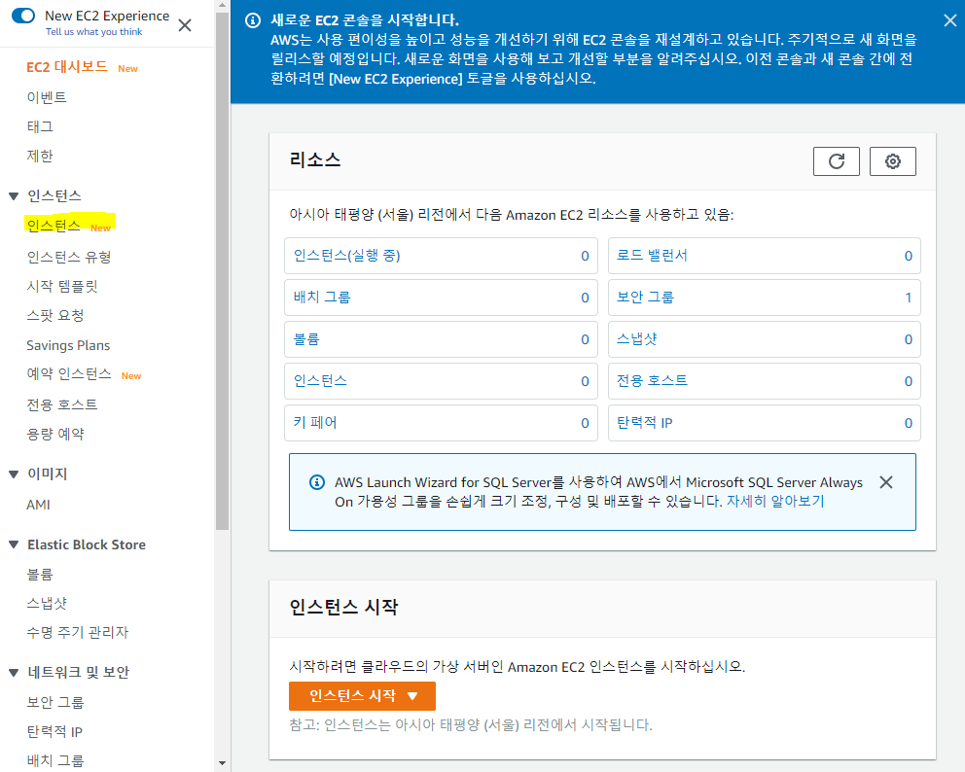
Task: Refresh the 리소스 panel
Action: (x=836, y=161)
